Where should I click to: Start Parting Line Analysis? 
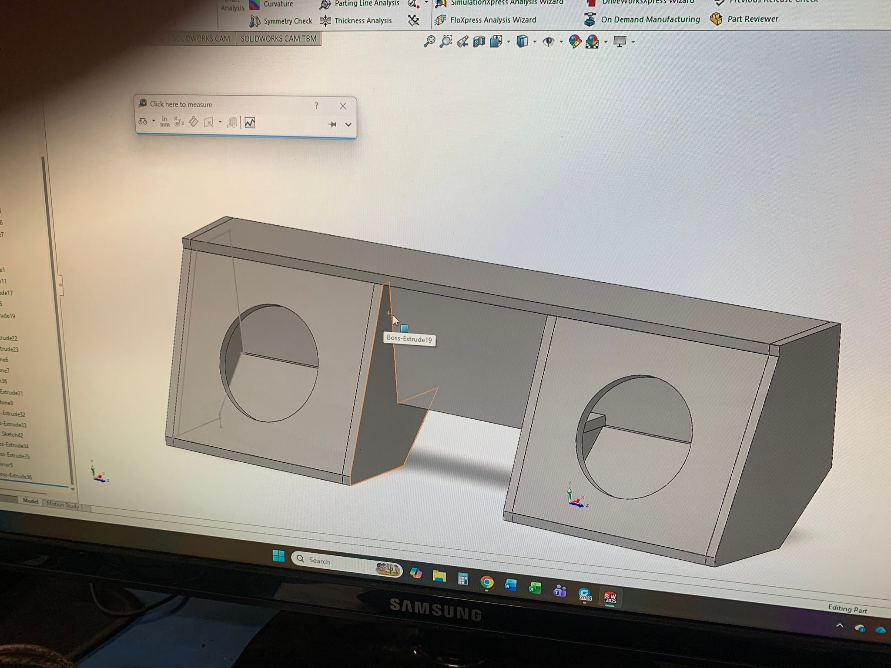point(359,4)
